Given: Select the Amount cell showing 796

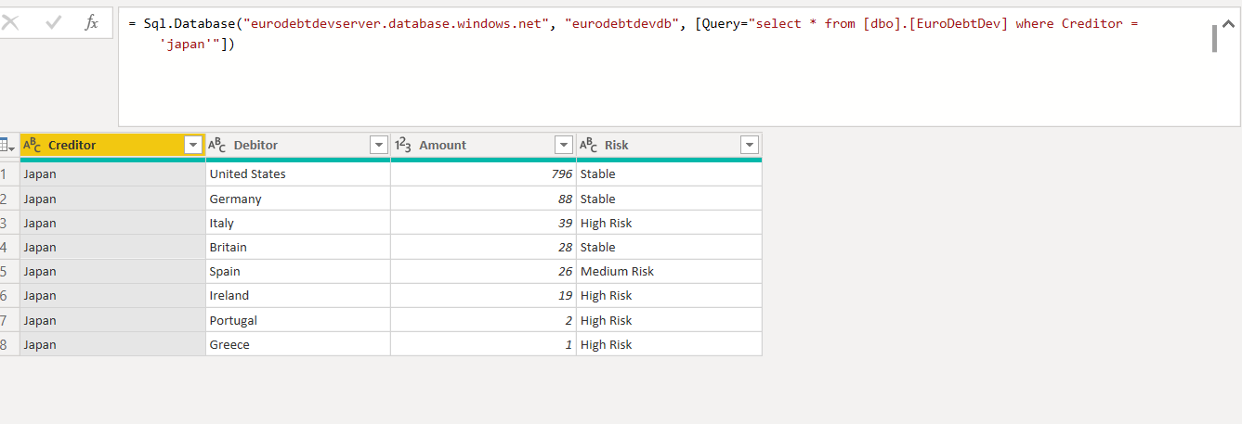Looking at the screenshot, I should (x=484, y=173).
